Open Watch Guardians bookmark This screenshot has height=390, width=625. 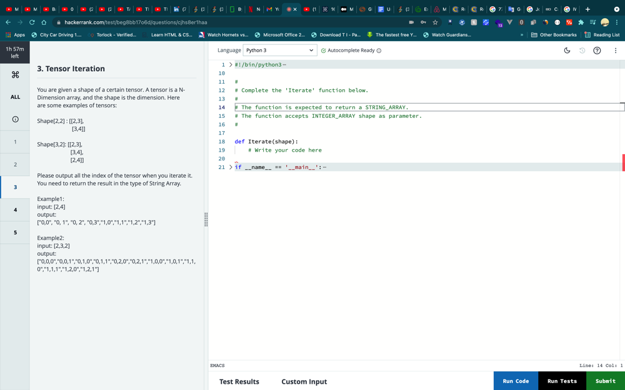pos(447,34)
